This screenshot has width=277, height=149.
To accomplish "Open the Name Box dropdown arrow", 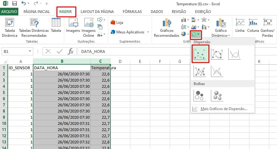I will click(x=30, y=51).
